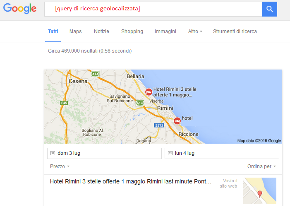Click the blue search magnifier button
Image resolution: width=290 pixels, height=212 pixels.
point(269,9)
